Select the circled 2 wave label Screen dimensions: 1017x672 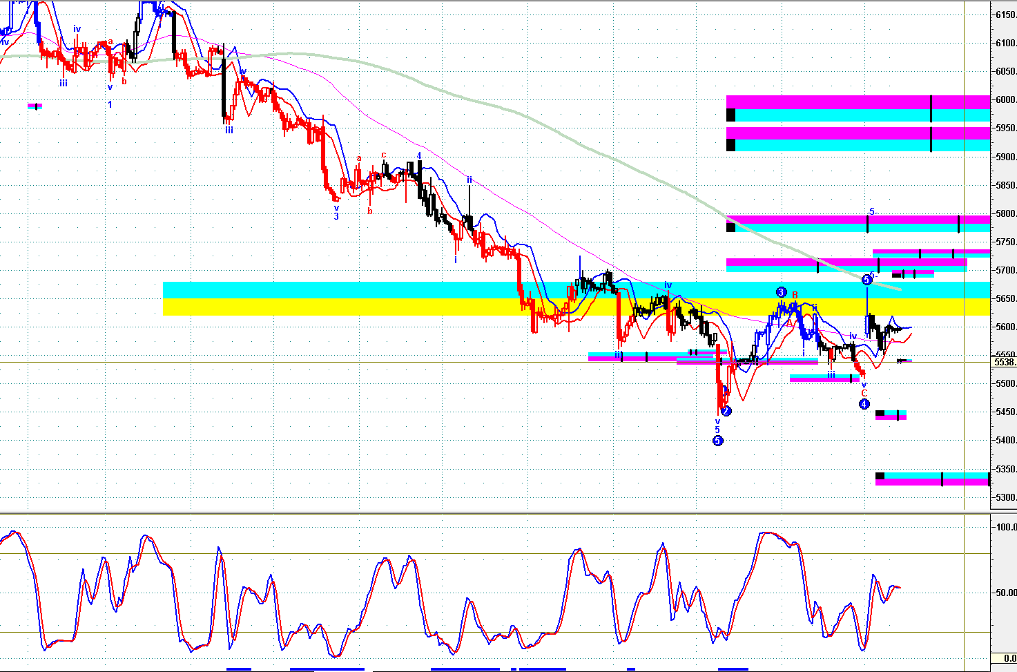pos(726,411)
